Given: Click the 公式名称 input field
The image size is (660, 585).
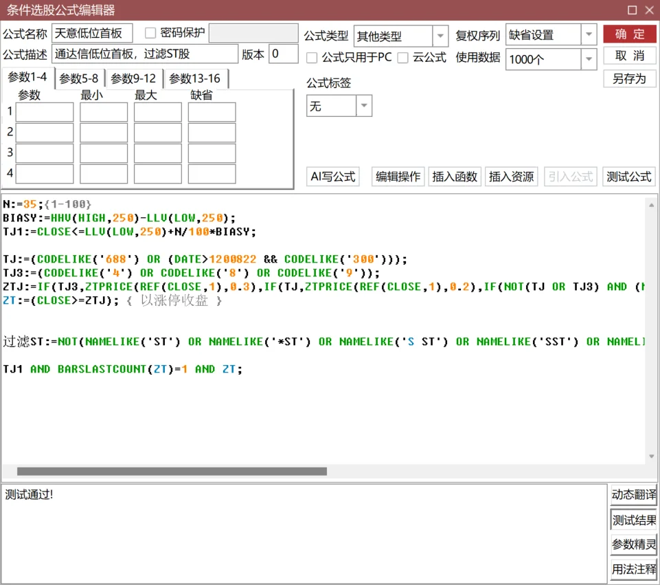Looking at the screenshot, I should pyautogui.click(x=92, y=33).
